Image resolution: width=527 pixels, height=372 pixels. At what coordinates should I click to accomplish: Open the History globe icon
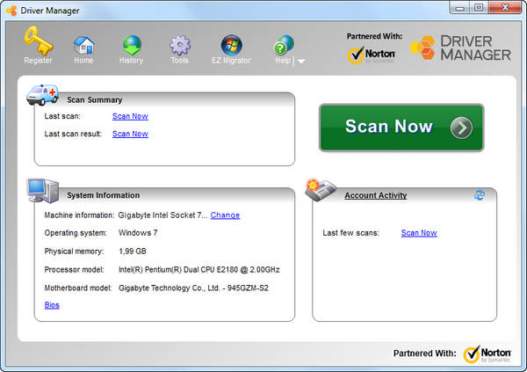(x=132, y=44)
